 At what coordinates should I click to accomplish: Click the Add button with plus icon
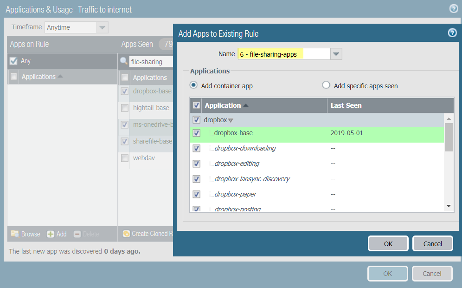(x=57, y=234)
